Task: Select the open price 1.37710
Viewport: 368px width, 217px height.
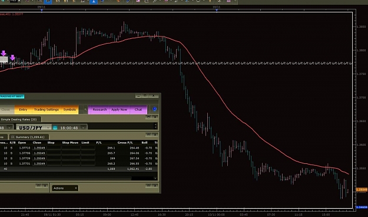Action: pos(25,148)
